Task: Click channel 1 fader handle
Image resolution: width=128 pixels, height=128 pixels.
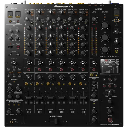Action: pos(29,98)
